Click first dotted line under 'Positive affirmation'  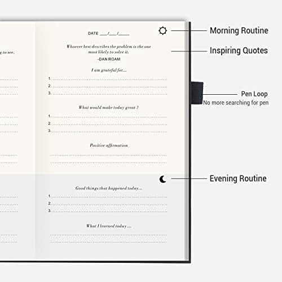pyautogui.click(x=108, y=155)
